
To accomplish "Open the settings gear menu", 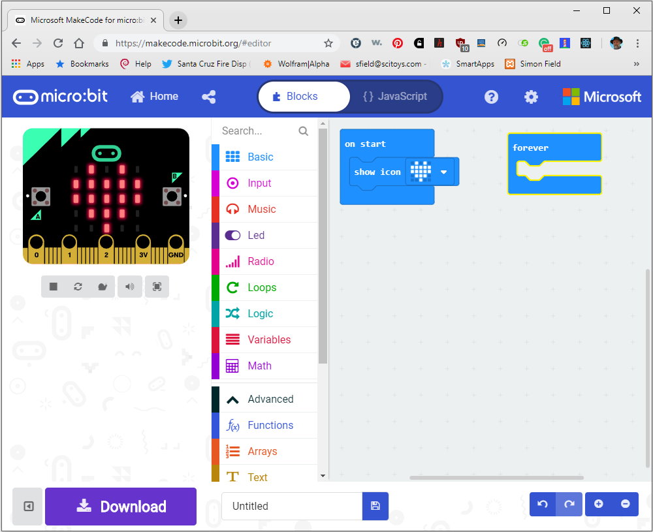I will click(x=531, y=97).
